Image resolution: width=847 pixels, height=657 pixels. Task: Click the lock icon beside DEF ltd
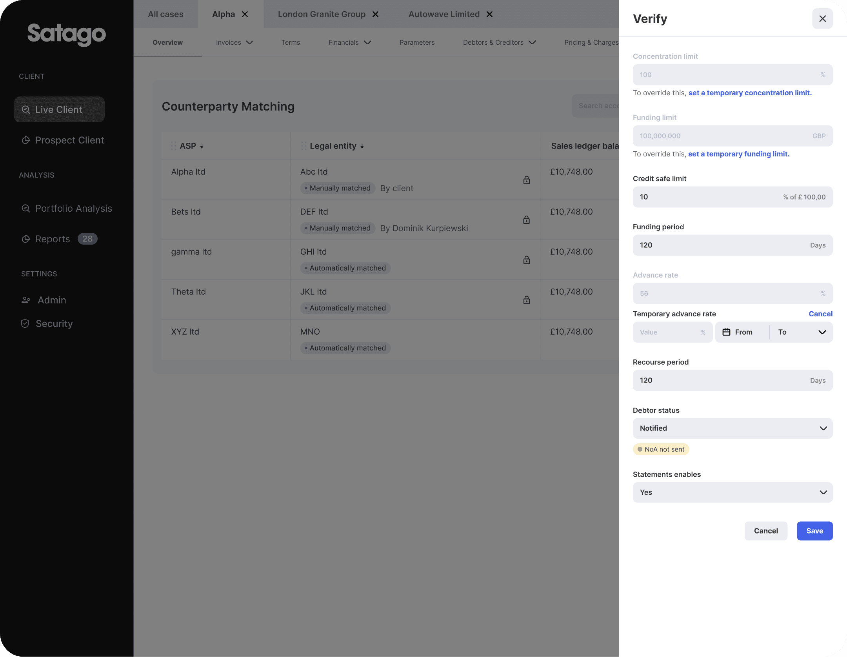[526, 220]
